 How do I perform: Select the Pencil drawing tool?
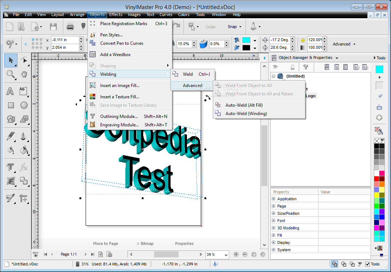click(x=11, y=136)
